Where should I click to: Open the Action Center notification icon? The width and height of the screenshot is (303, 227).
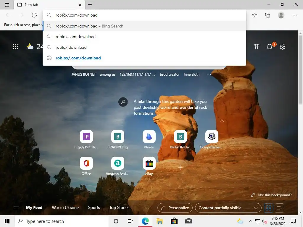[293, 221]
